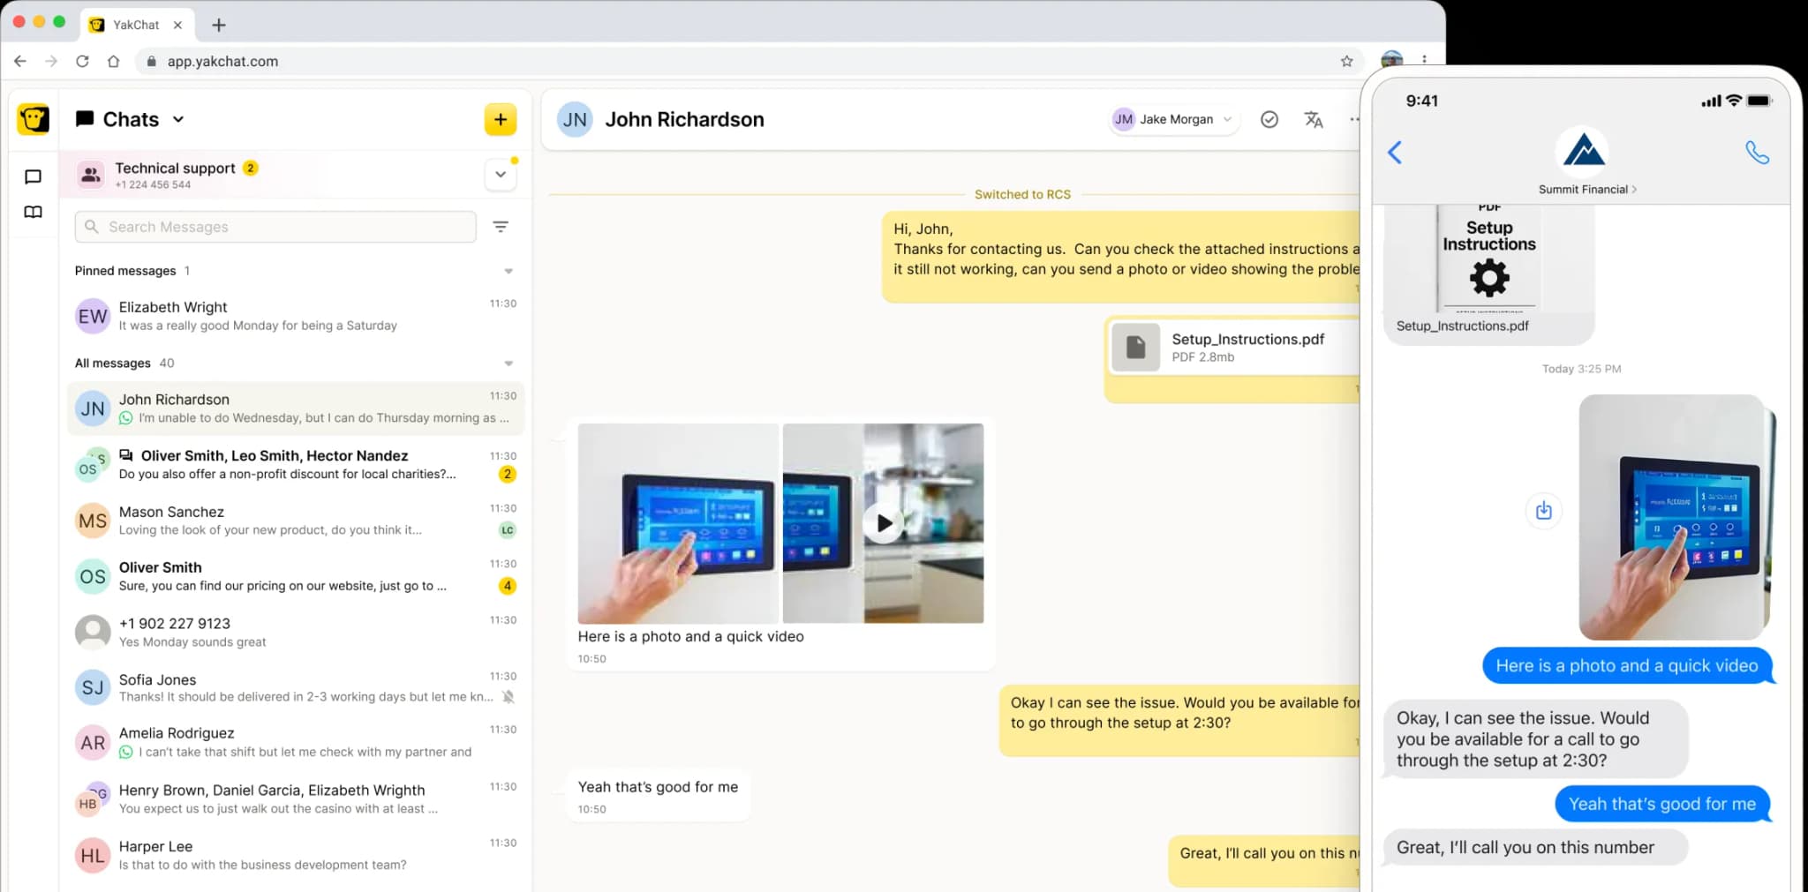Collapse the Pinned messages section
Screen dimensions: 1808x892
(x=508, y=271)
